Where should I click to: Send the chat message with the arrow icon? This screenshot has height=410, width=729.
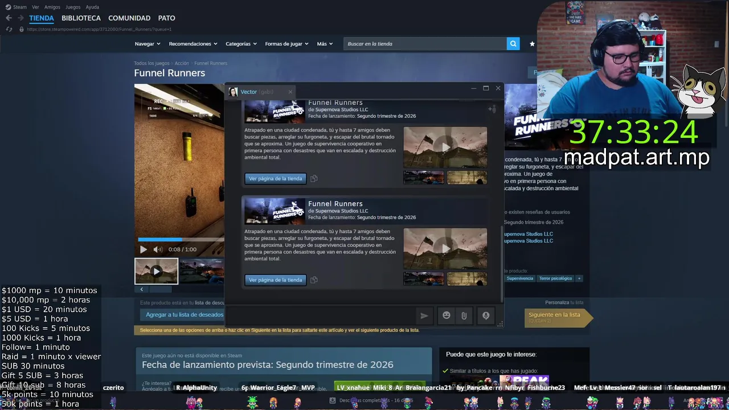click(x=424, y=315)
